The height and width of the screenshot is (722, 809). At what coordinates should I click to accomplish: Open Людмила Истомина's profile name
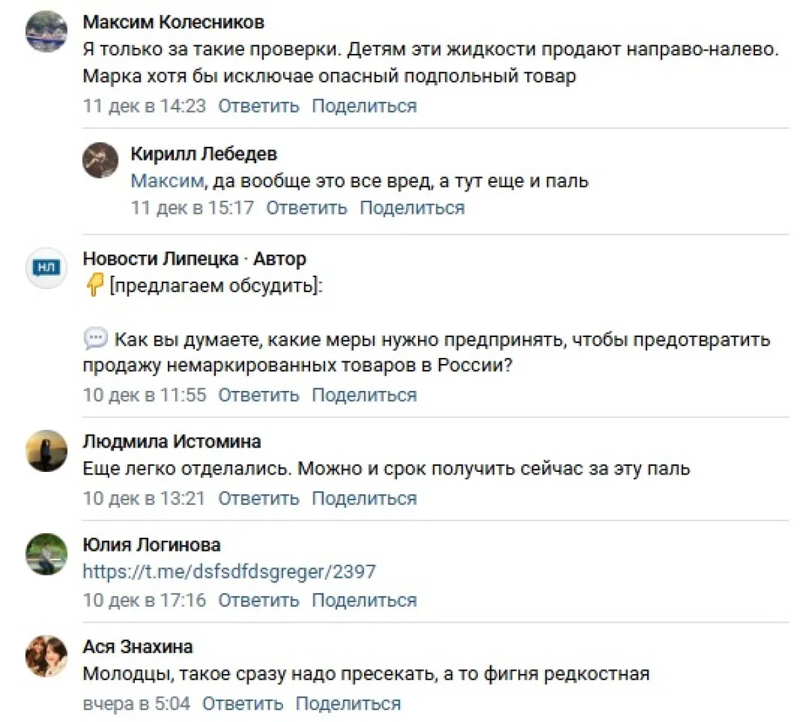pos(172,442)
